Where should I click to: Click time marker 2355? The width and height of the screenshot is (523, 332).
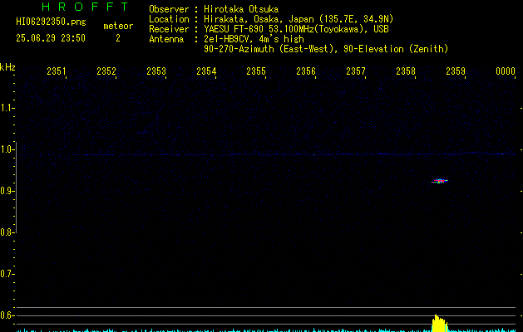256,71
